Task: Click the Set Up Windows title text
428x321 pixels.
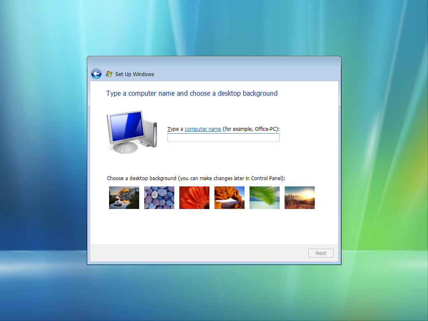Action: 135,74
